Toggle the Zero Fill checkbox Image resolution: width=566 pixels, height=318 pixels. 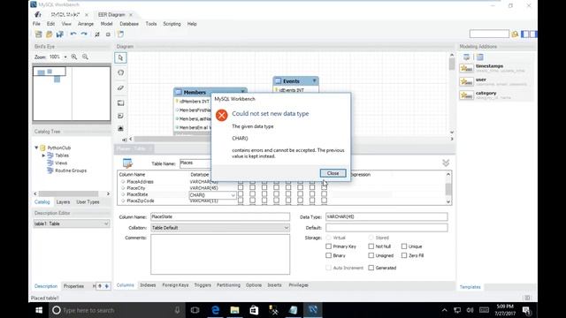pyautogui.click(x=404, y=255)
